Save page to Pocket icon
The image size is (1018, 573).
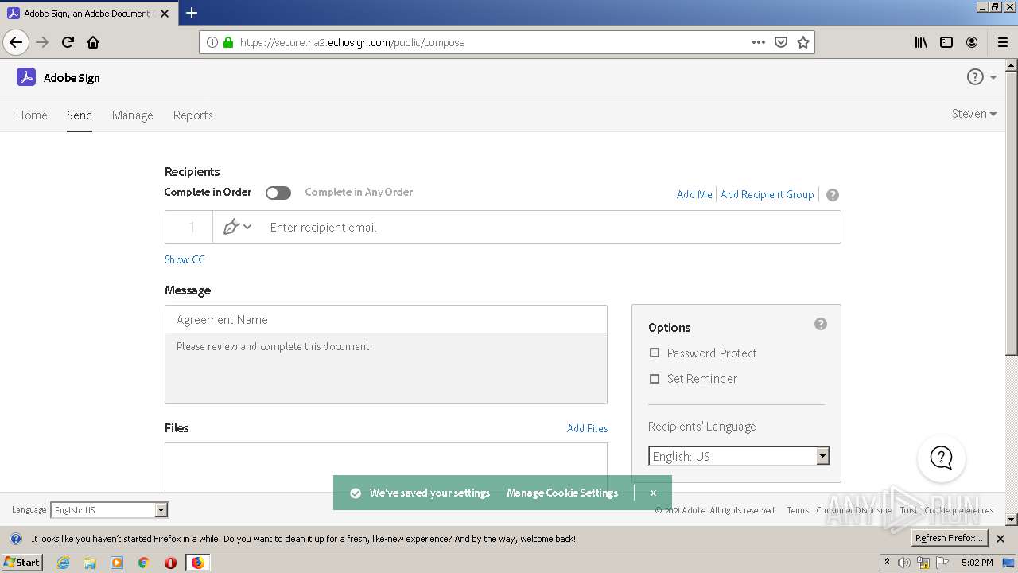click(781, 42)
